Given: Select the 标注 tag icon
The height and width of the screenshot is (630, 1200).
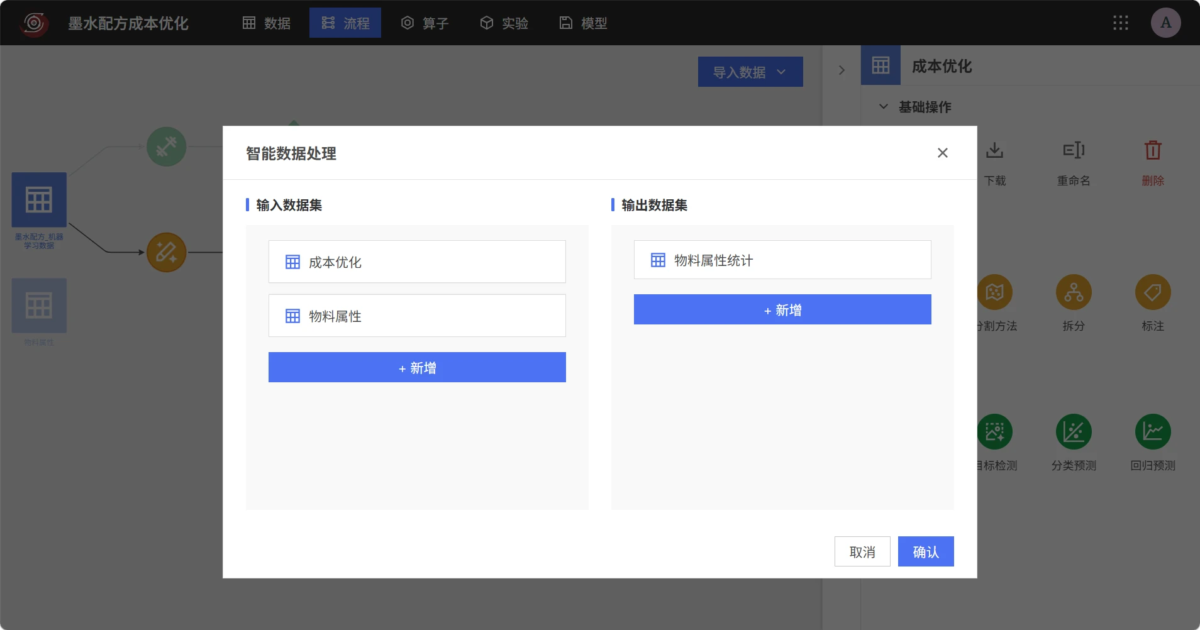Looking at the screenshot, I should (1153, 292).
